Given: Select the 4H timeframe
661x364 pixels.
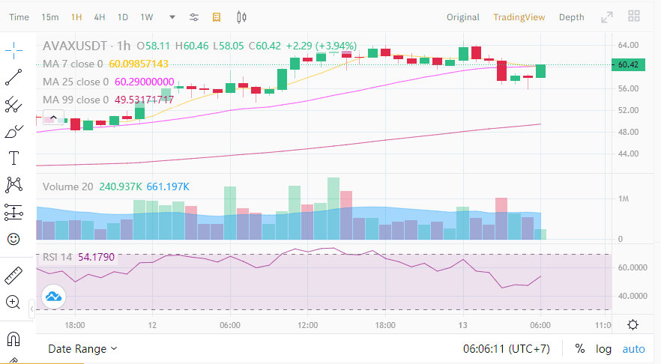Looking at the screenshot, I should tap(100, 17).
